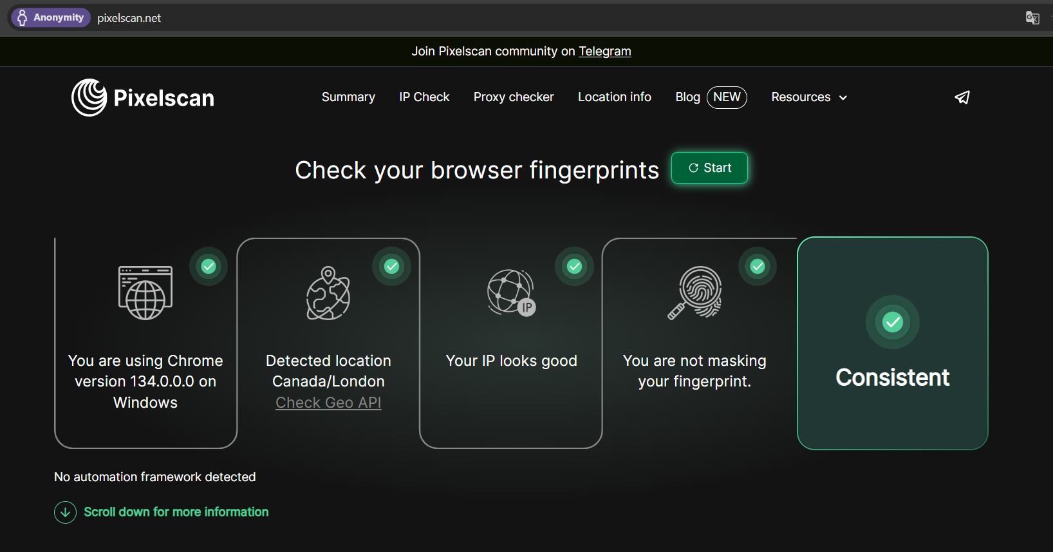Follow the Telegram link in banner

tap(604, 52)
